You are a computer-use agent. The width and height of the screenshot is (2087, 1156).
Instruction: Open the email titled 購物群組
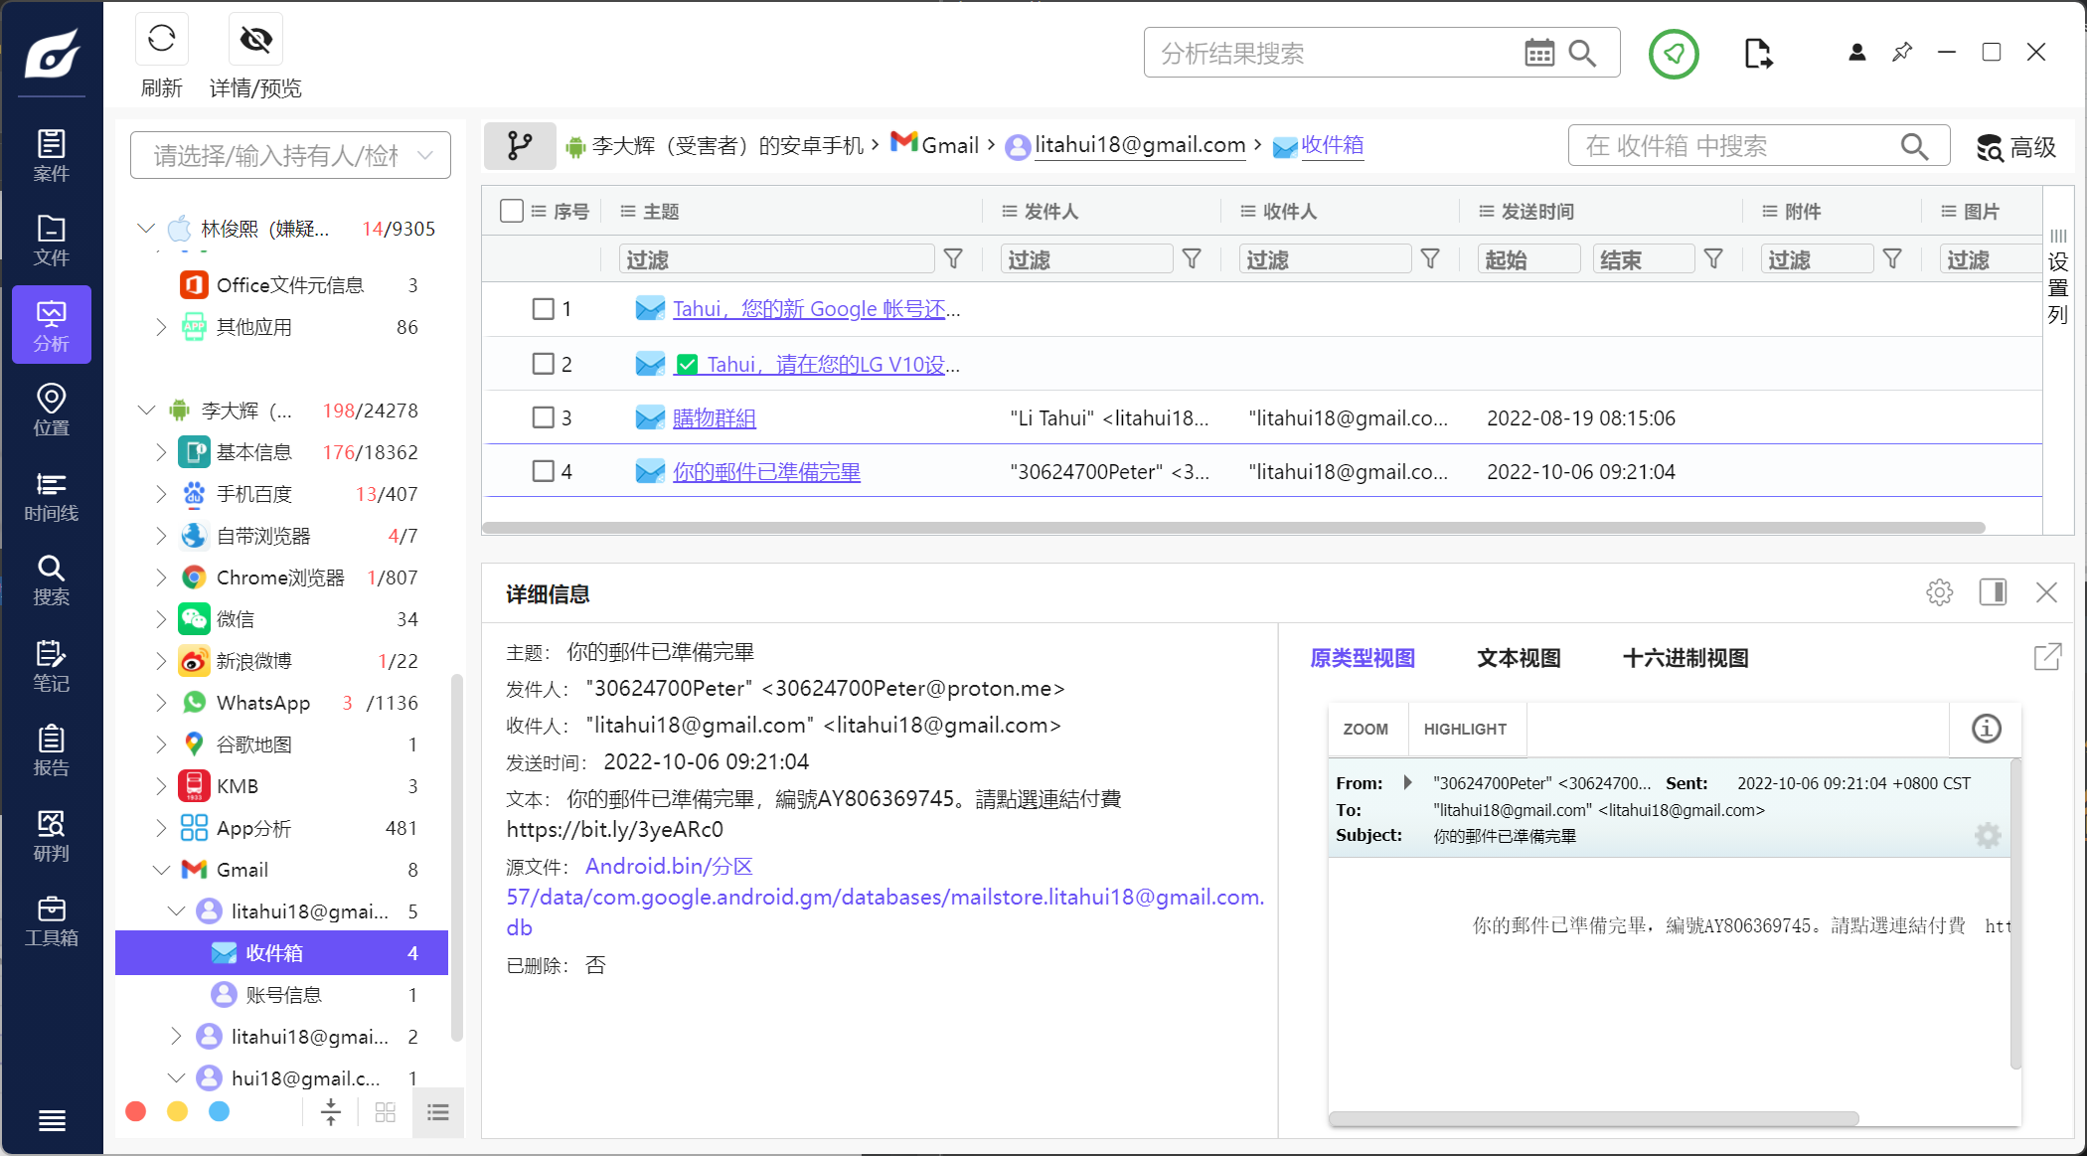coord(714,418)
